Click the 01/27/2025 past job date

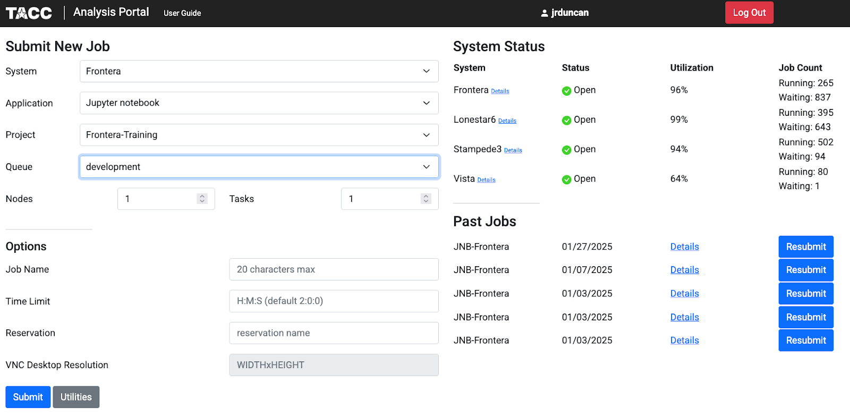[587, 246]
